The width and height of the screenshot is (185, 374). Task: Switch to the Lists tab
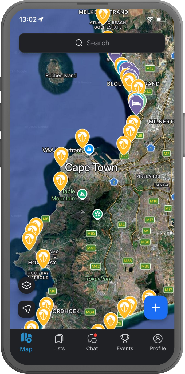pos(59,343)
